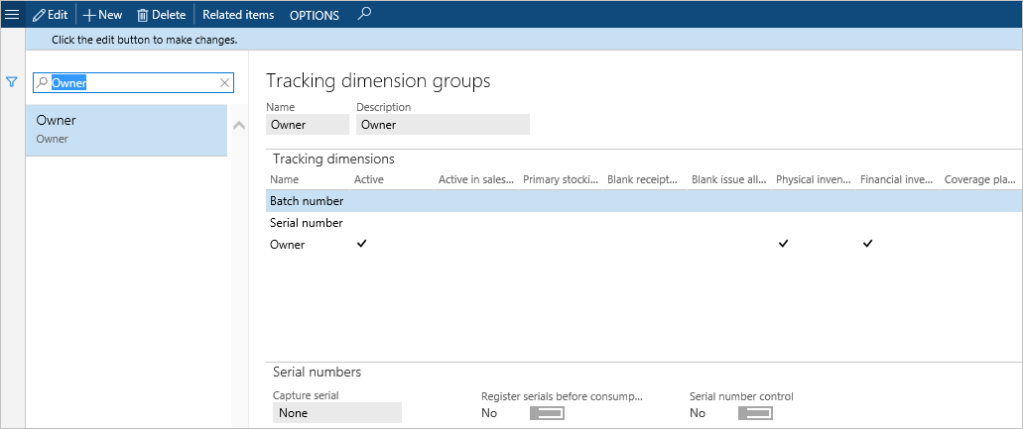
Task: Open the Related items menu
Action: click(x=238, y=15)
